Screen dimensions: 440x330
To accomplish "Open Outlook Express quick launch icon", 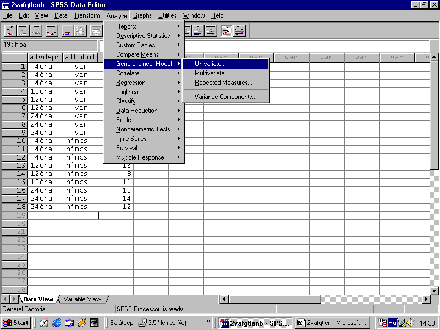I will click(x=69, y=323).
